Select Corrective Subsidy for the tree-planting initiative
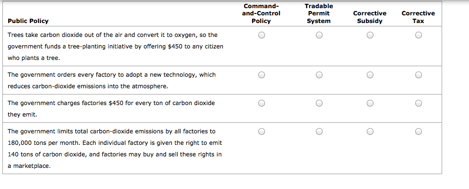This screenshot has width=469, height=189. pyautogui.click(x=370, y=35)
